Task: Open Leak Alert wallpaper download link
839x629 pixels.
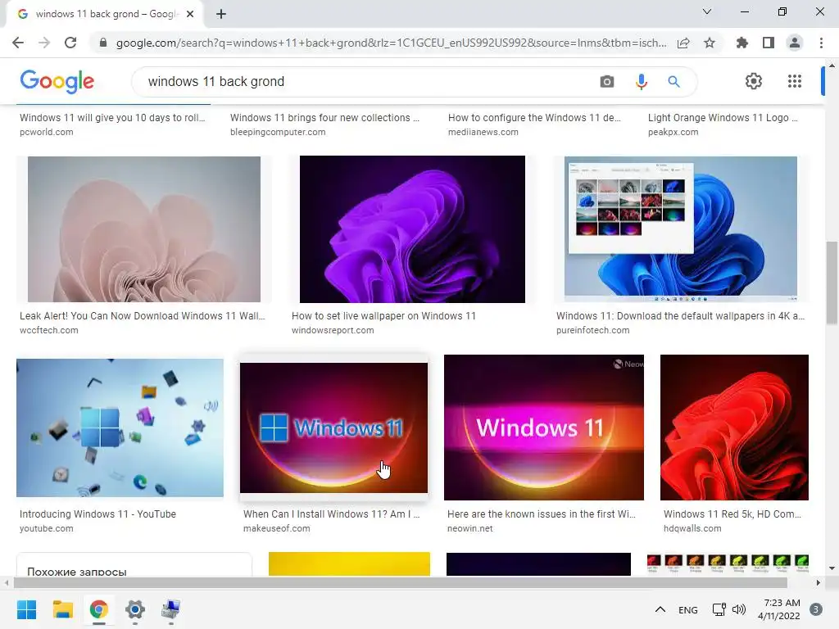Action: [143, 315]
